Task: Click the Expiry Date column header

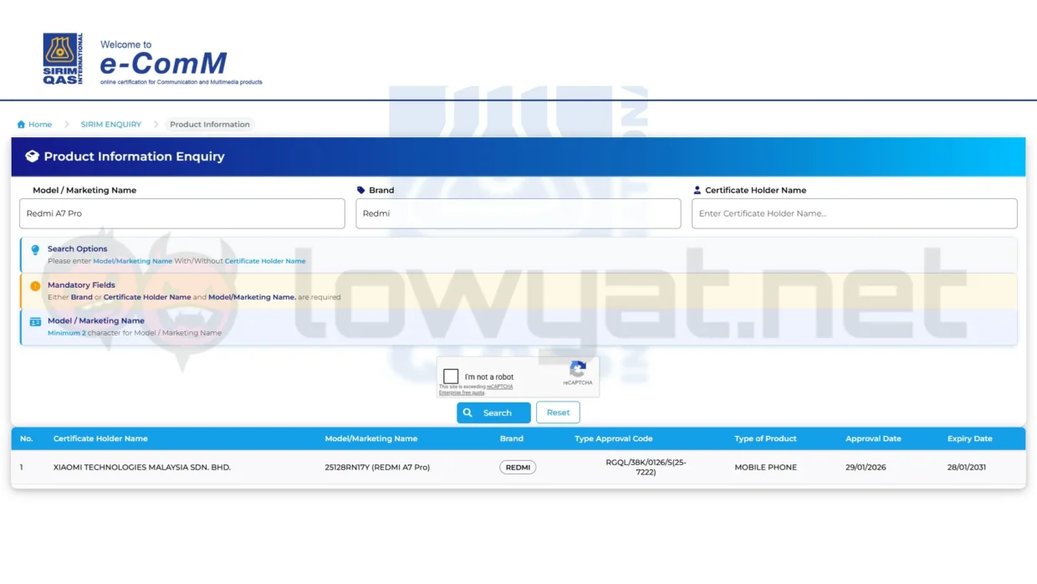Action: tap(969, 438)
